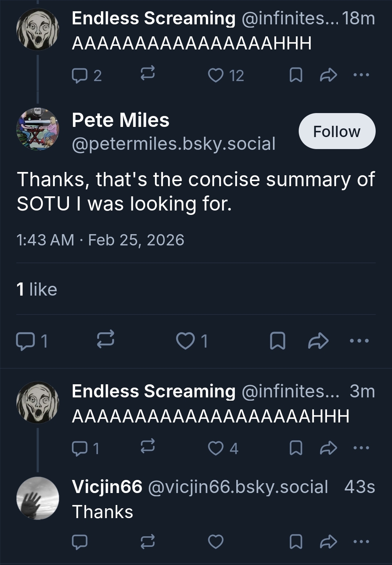392x565 pixels.
Task: Bookmark Pete Miles' main post
Action: [x=278, y=341]
